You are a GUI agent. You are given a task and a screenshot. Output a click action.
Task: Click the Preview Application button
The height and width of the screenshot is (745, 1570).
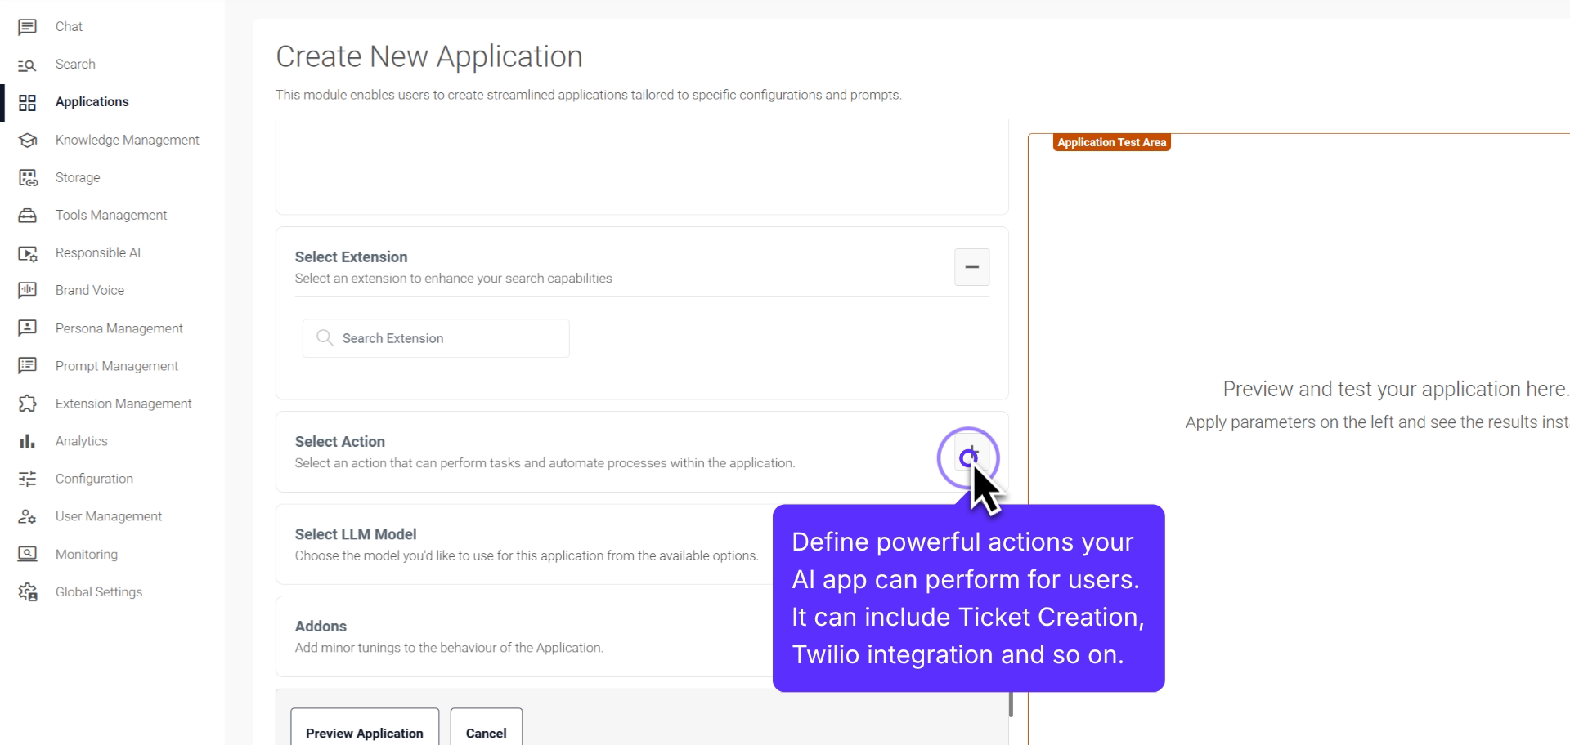(x=365, y=733)
